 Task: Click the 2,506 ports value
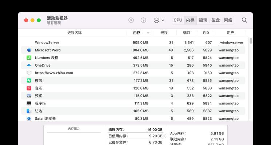click(x=189, y=50)
